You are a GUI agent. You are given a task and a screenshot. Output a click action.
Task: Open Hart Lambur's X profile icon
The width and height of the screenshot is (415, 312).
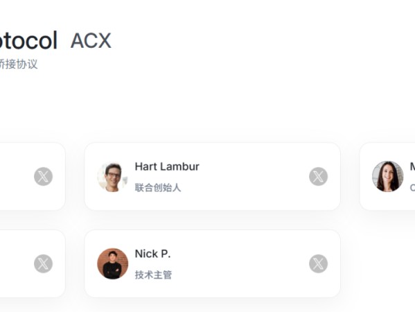(318, 176)
